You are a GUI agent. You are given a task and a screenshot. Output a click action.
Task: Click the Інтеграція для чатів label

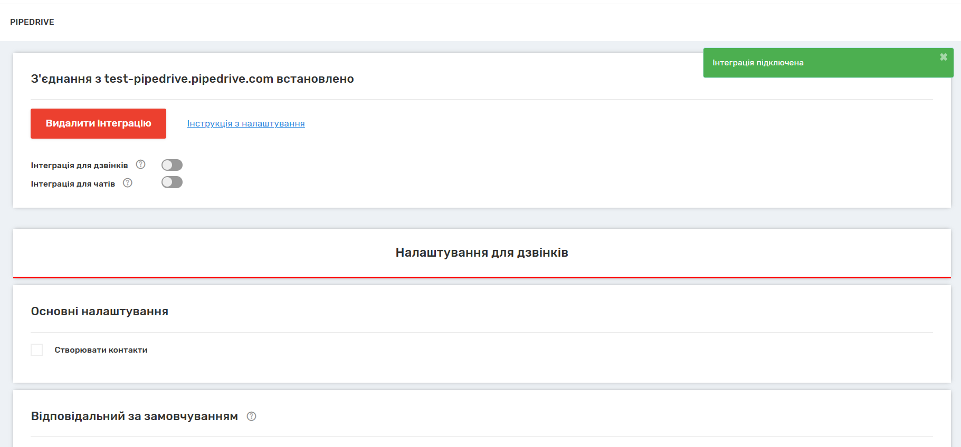coord(73,184)
